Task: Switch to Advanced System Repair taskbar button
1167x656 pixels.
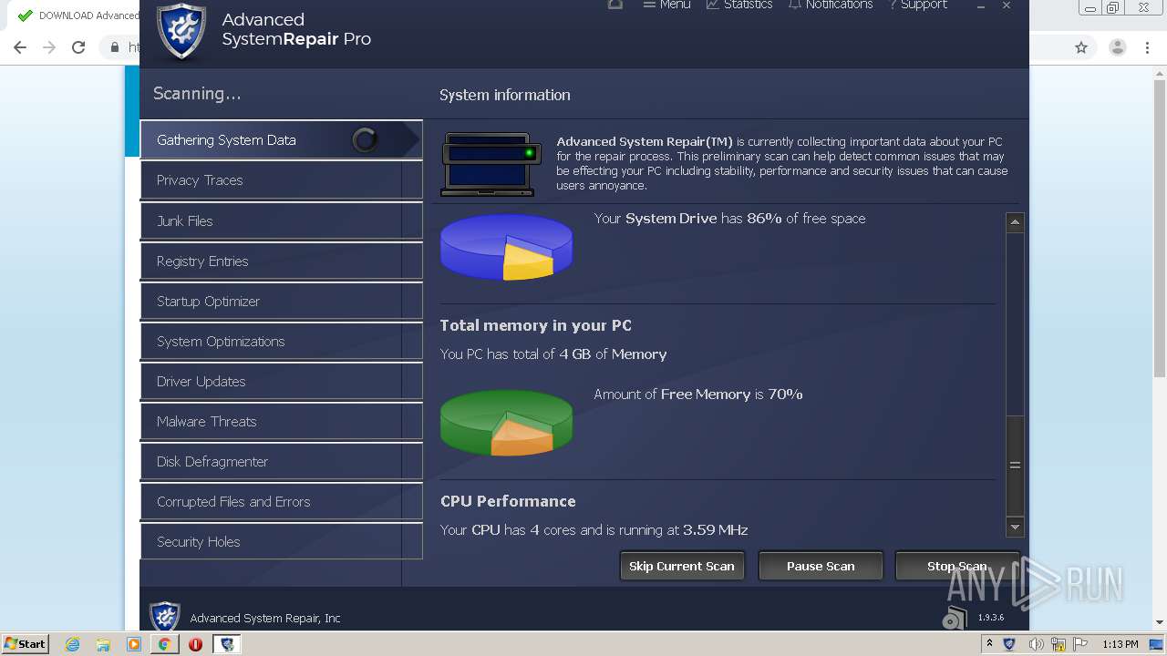Action: pos(227,644)
